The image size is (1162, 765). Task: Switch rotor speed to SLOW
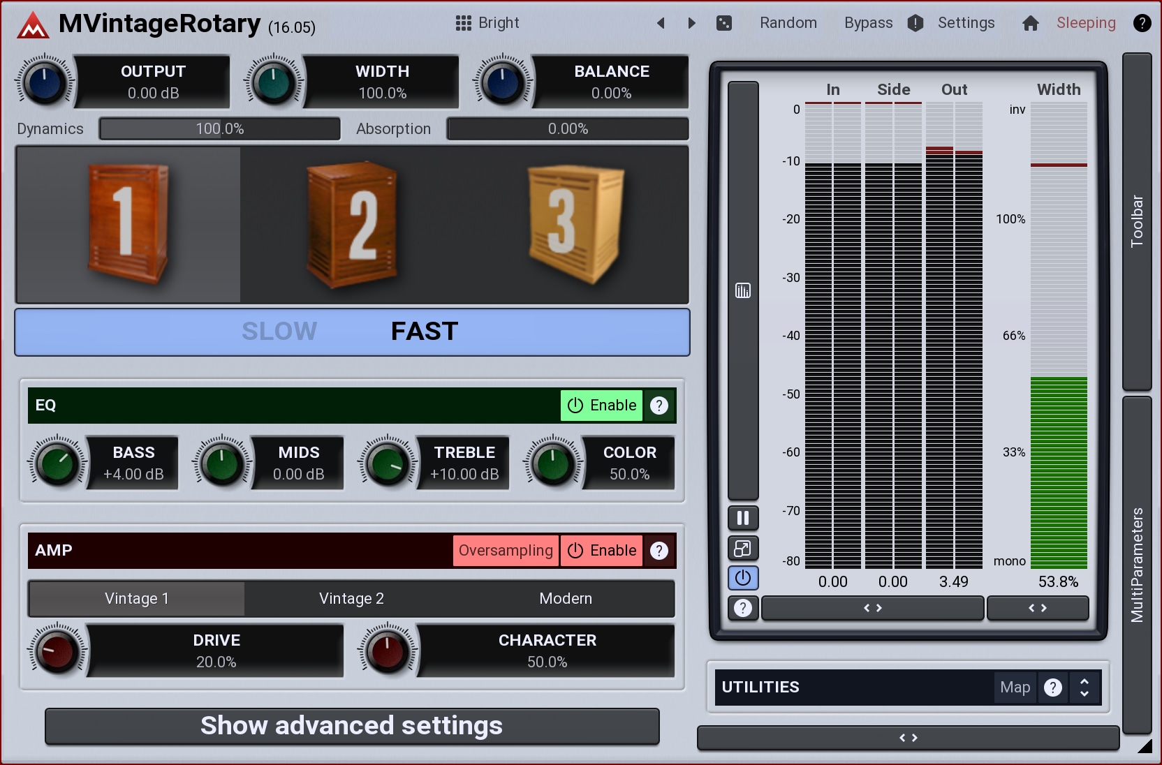click(279, 332)
